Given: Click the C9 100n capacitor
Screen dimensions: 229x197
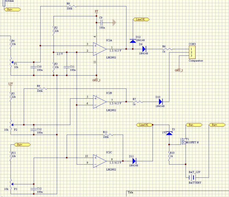Looking at the screenshot, I should 102,23.
